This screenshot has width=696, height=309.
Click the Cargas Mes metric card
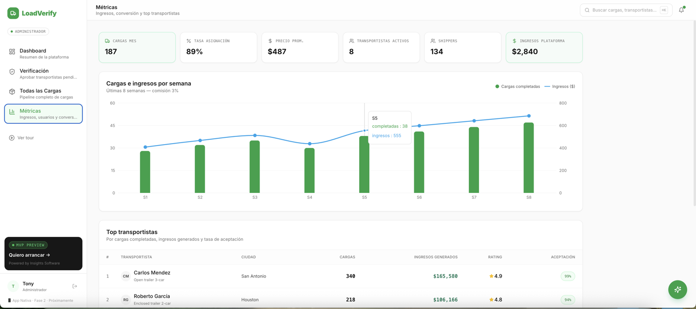[137, 47]
